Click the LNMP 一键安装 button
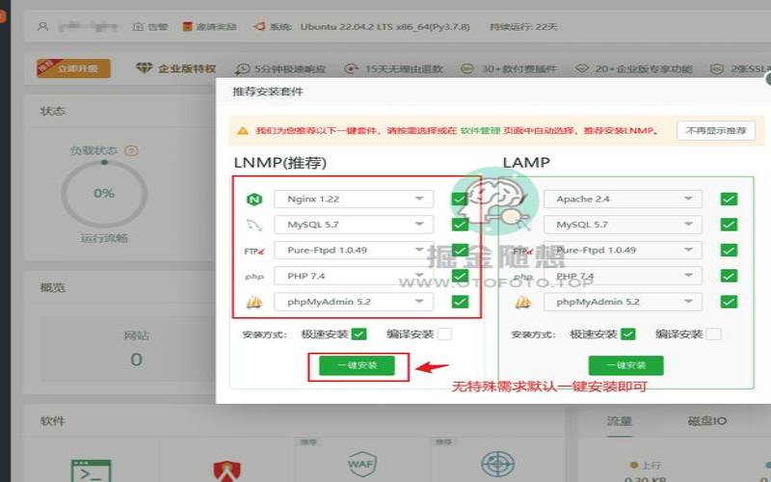 tap(357, 366)
